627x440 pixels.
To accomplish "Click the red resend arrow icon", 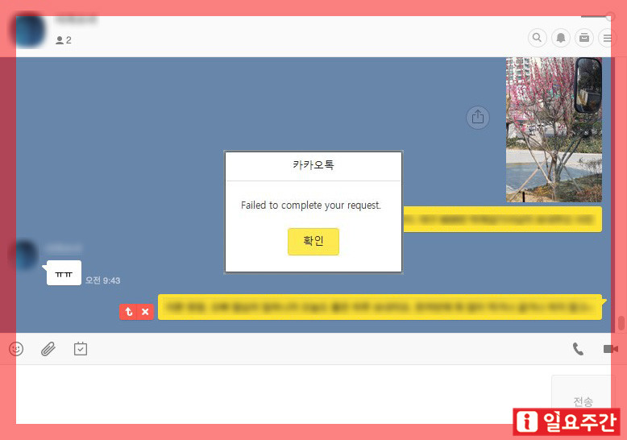I will pos(128,312).
